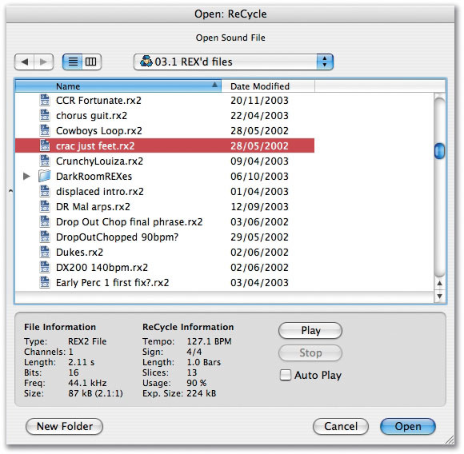Click the CCR Fortunate.rx2 file icon
Screen dimensions: 464x454
(45, 100)
